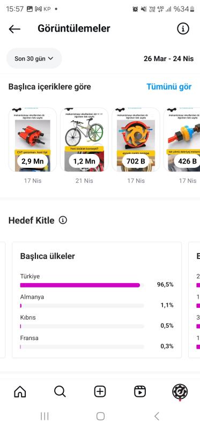
Task: Open profile via gear avatar icon
Action: click(x=180, y=391)
